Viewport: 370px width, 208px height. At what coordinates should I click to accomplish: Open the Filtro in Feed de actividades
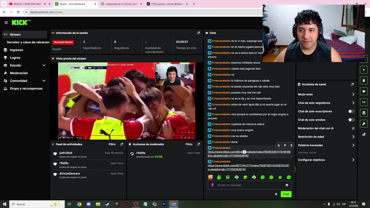tap(112, 144)
